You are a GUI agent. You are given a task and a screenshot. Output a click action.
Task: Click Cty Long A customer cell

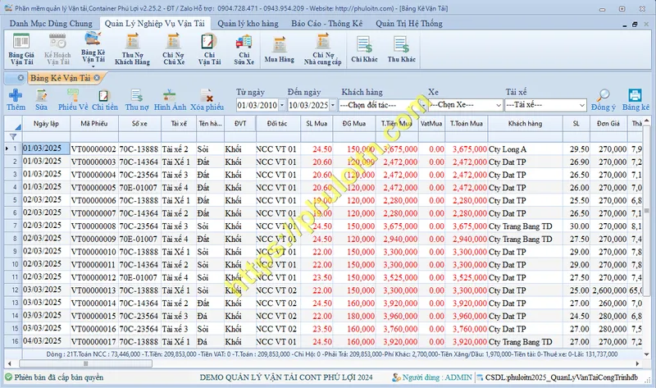tap(525, 149)
